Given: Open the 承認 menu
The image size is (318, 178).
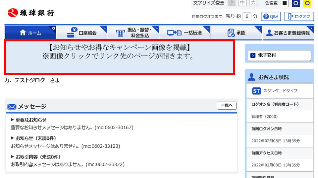Looking at the screenshot, I should pyautogui.click(x=236, y=33).
